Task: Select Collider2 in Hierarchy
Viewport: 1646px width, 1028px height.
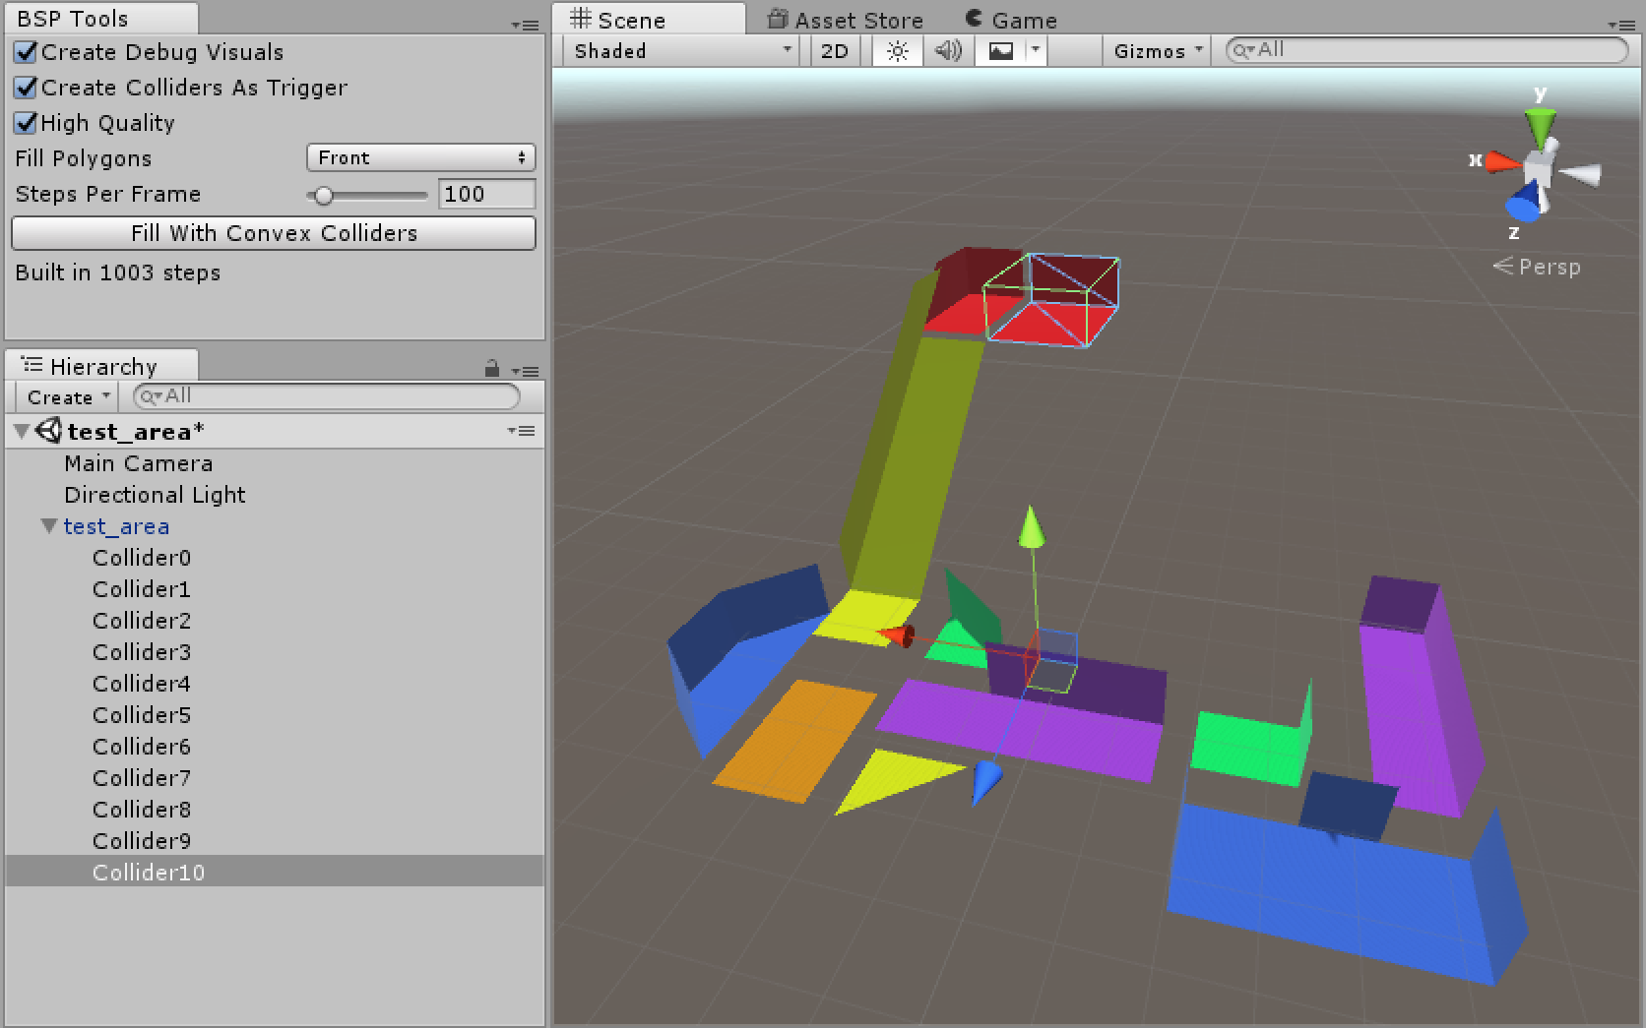Action: tap(275, 621)
